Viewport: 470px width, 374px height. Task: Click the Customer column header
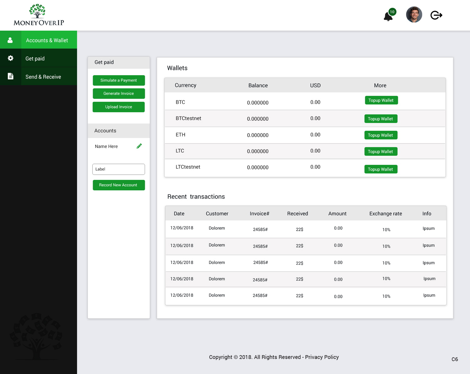click(x=217, y=213)
